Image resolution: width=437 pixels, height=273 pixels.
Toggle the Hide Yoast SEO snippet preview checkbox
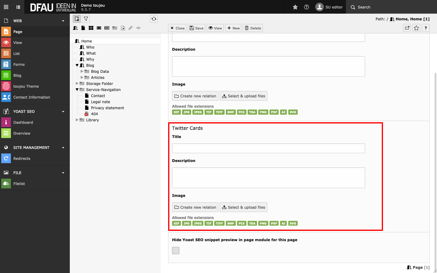click(x=176, y=251)
